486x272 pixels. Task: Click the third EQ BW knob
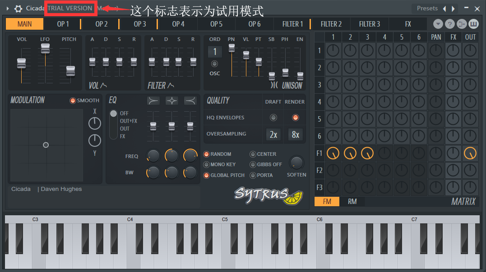(190, 172)
